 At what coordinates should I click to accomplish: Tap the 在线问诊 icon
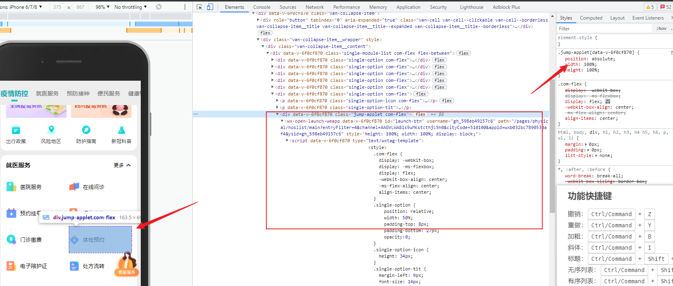point(74,187)
